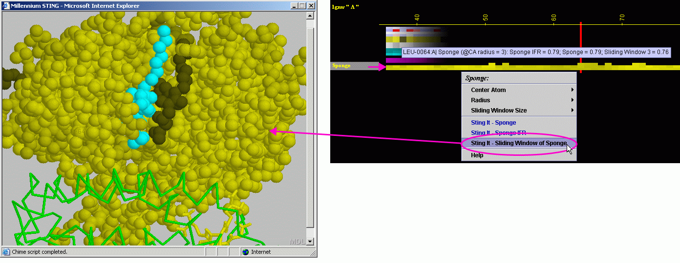This screenshot has width=680, height=263.
Task: Click the 60 residue scale label
Action: click(x=553, y=17)
